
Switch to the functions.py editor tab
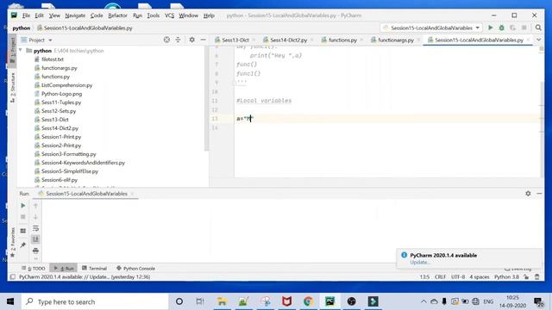342,40
